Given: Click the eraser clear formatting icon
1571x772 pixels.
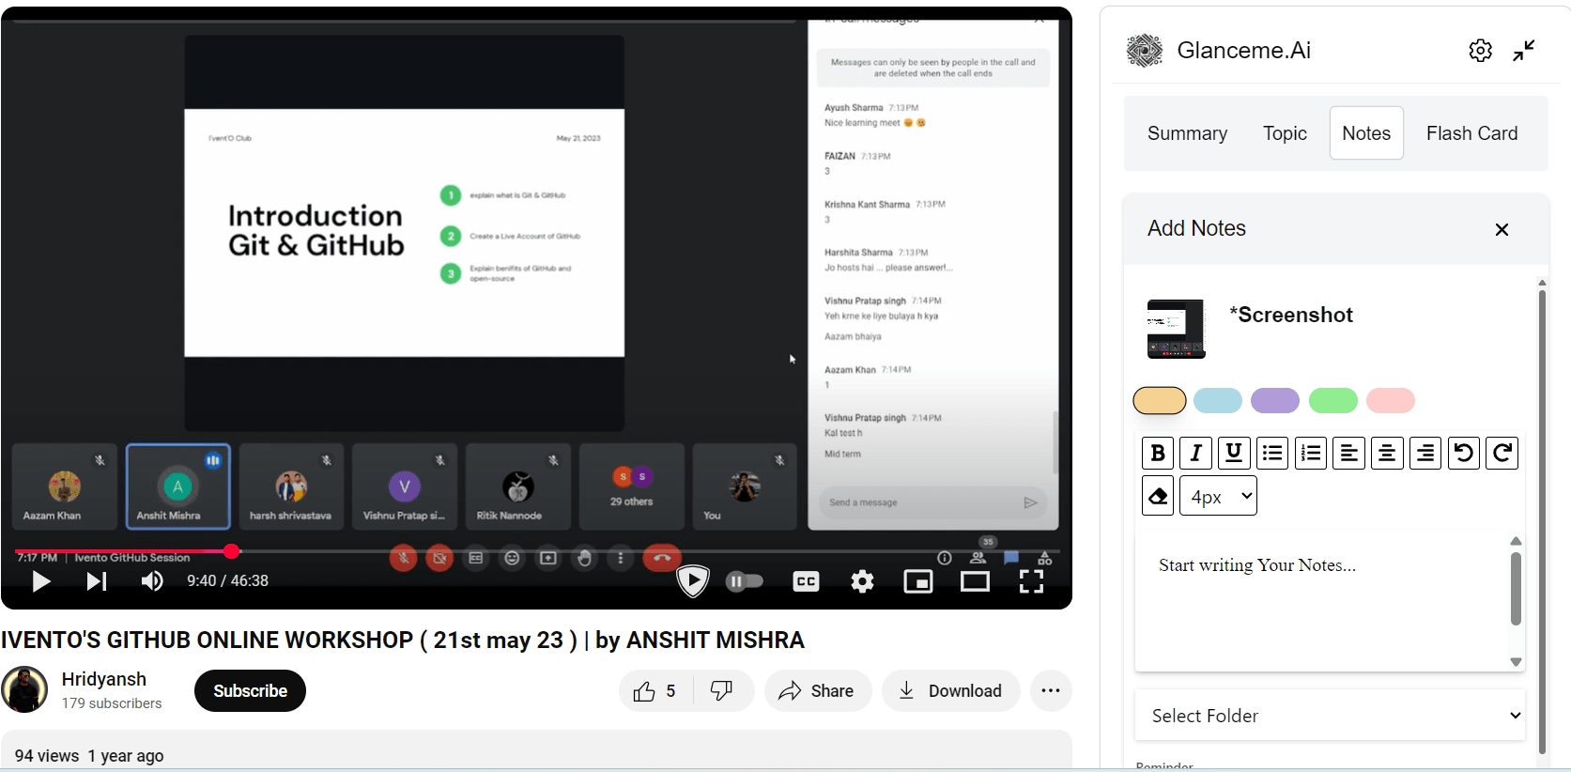Looking at the screenshot, I should pos(1158,496).
